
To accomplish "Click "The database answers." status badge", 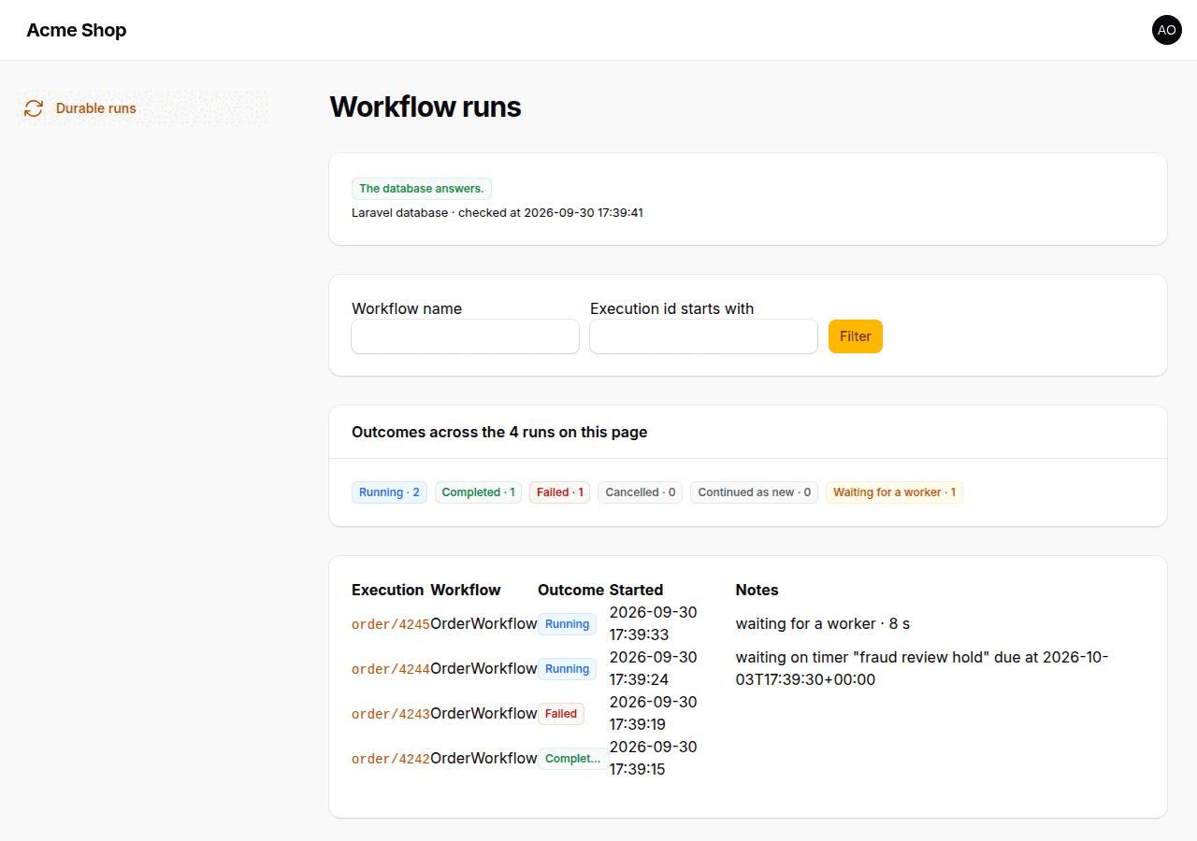I will (x=422, y=189).
